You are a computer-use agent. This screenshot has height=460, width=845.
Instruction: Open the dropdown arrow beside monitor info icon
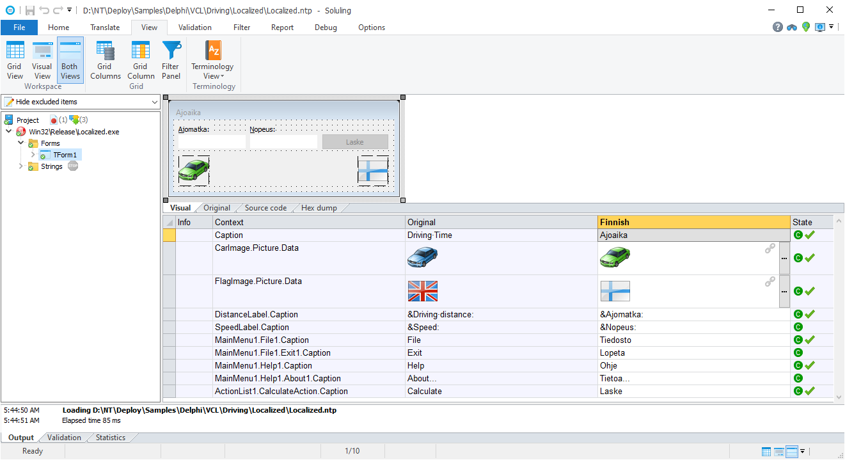pos(831,27)
